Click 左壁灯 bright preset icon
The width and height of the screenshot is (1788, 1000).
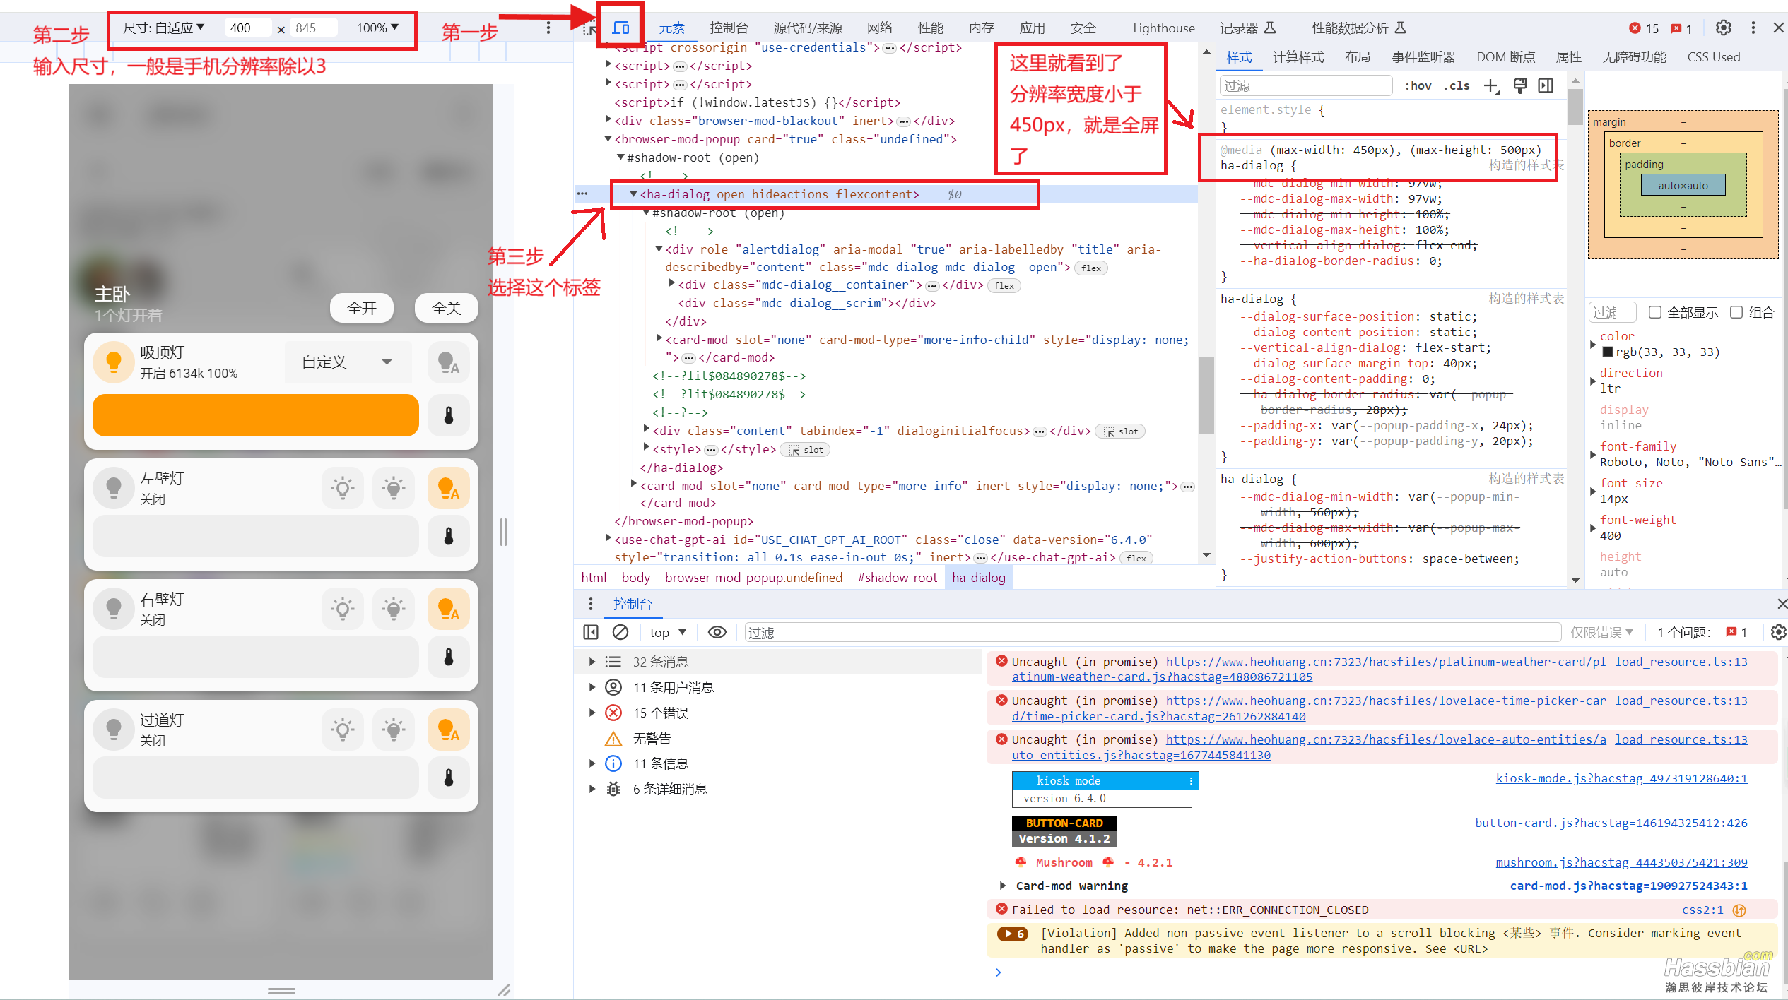click(394, 488)
